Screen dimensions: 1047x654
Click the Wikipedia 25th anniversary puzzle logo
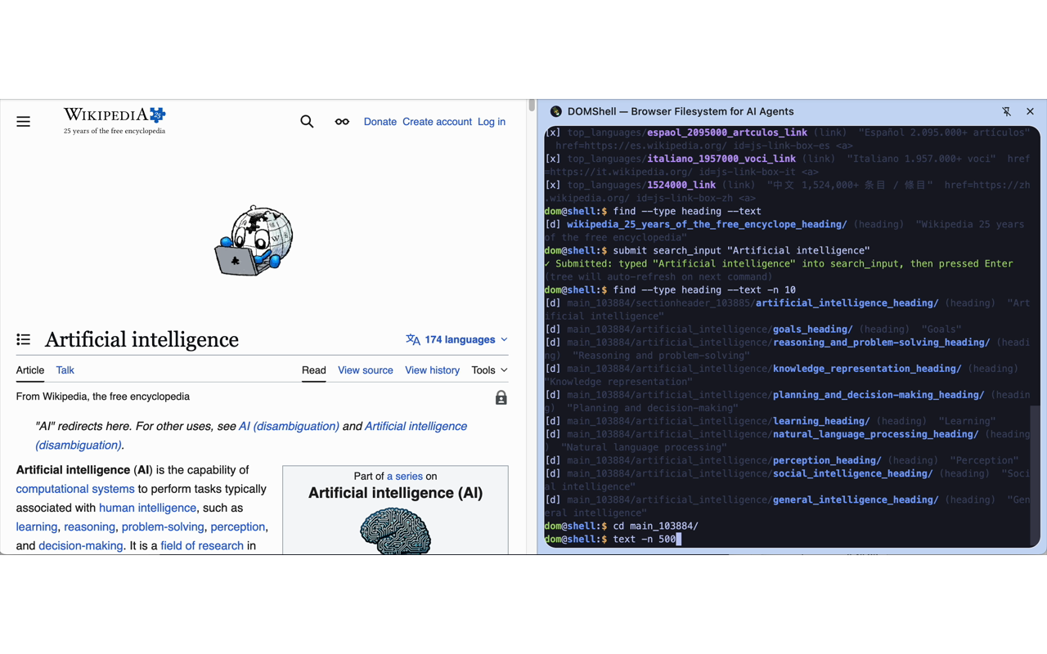[155, 114]
